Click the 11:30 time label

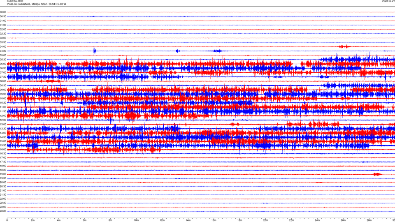point(3,111)
